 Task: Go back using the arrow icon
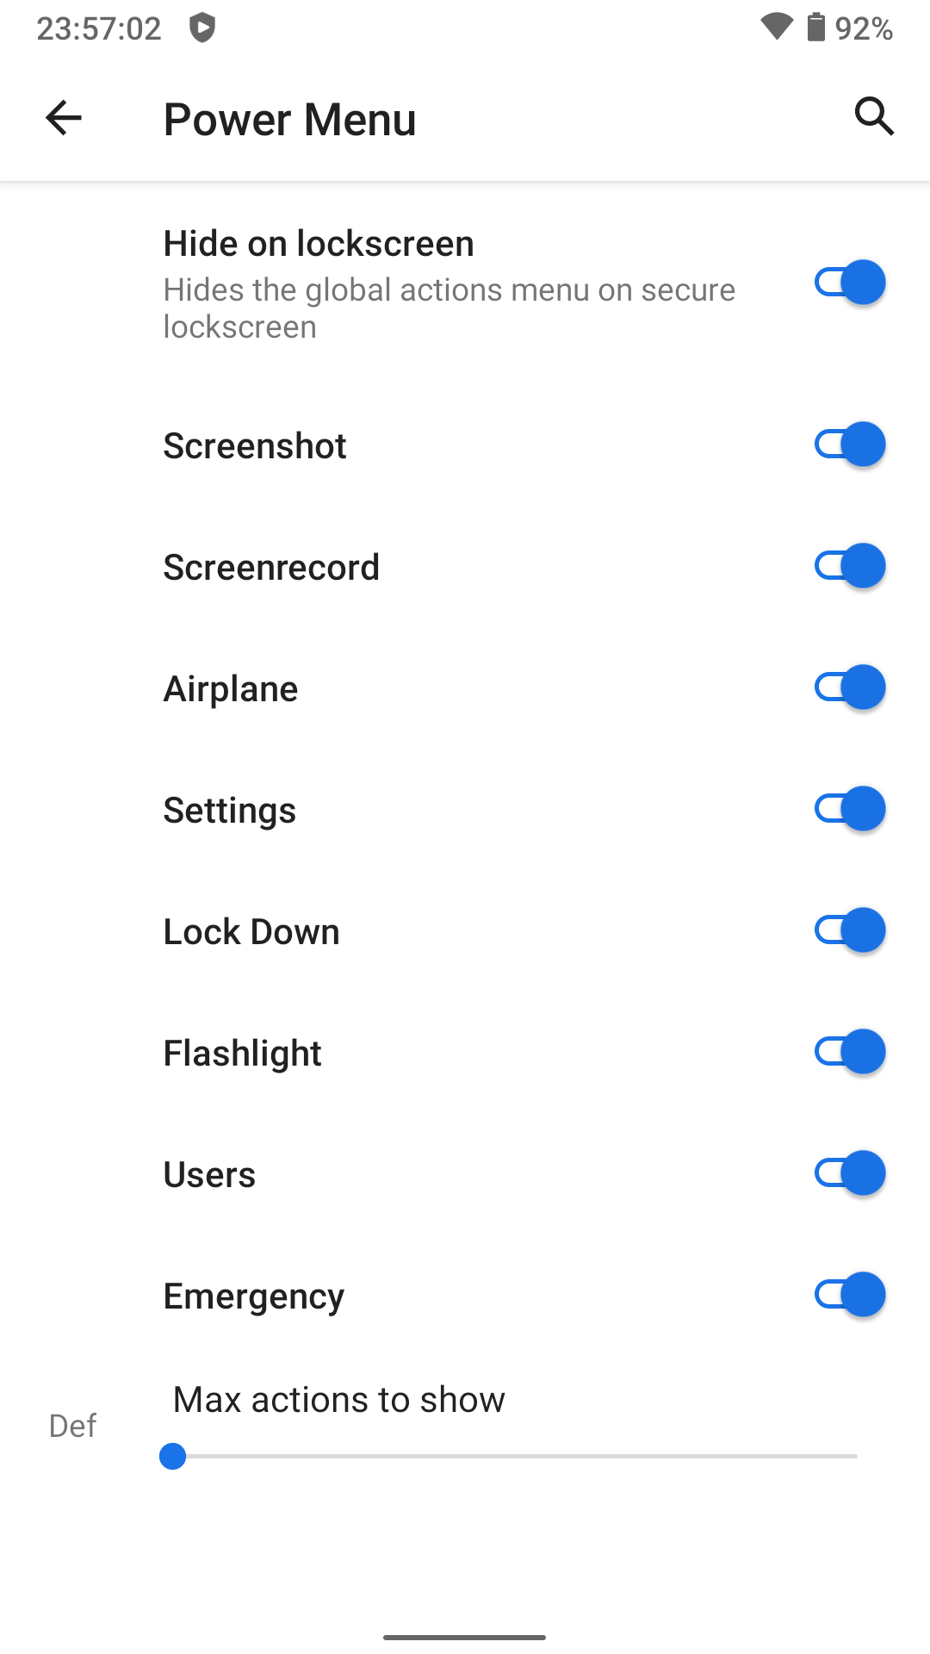click(63, 118)
